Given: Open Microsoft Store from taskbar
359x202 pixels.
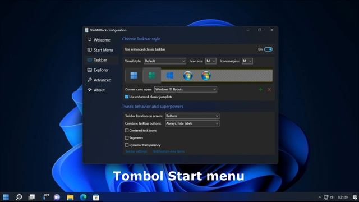Looking at the screenshot, I should [96, 197].
